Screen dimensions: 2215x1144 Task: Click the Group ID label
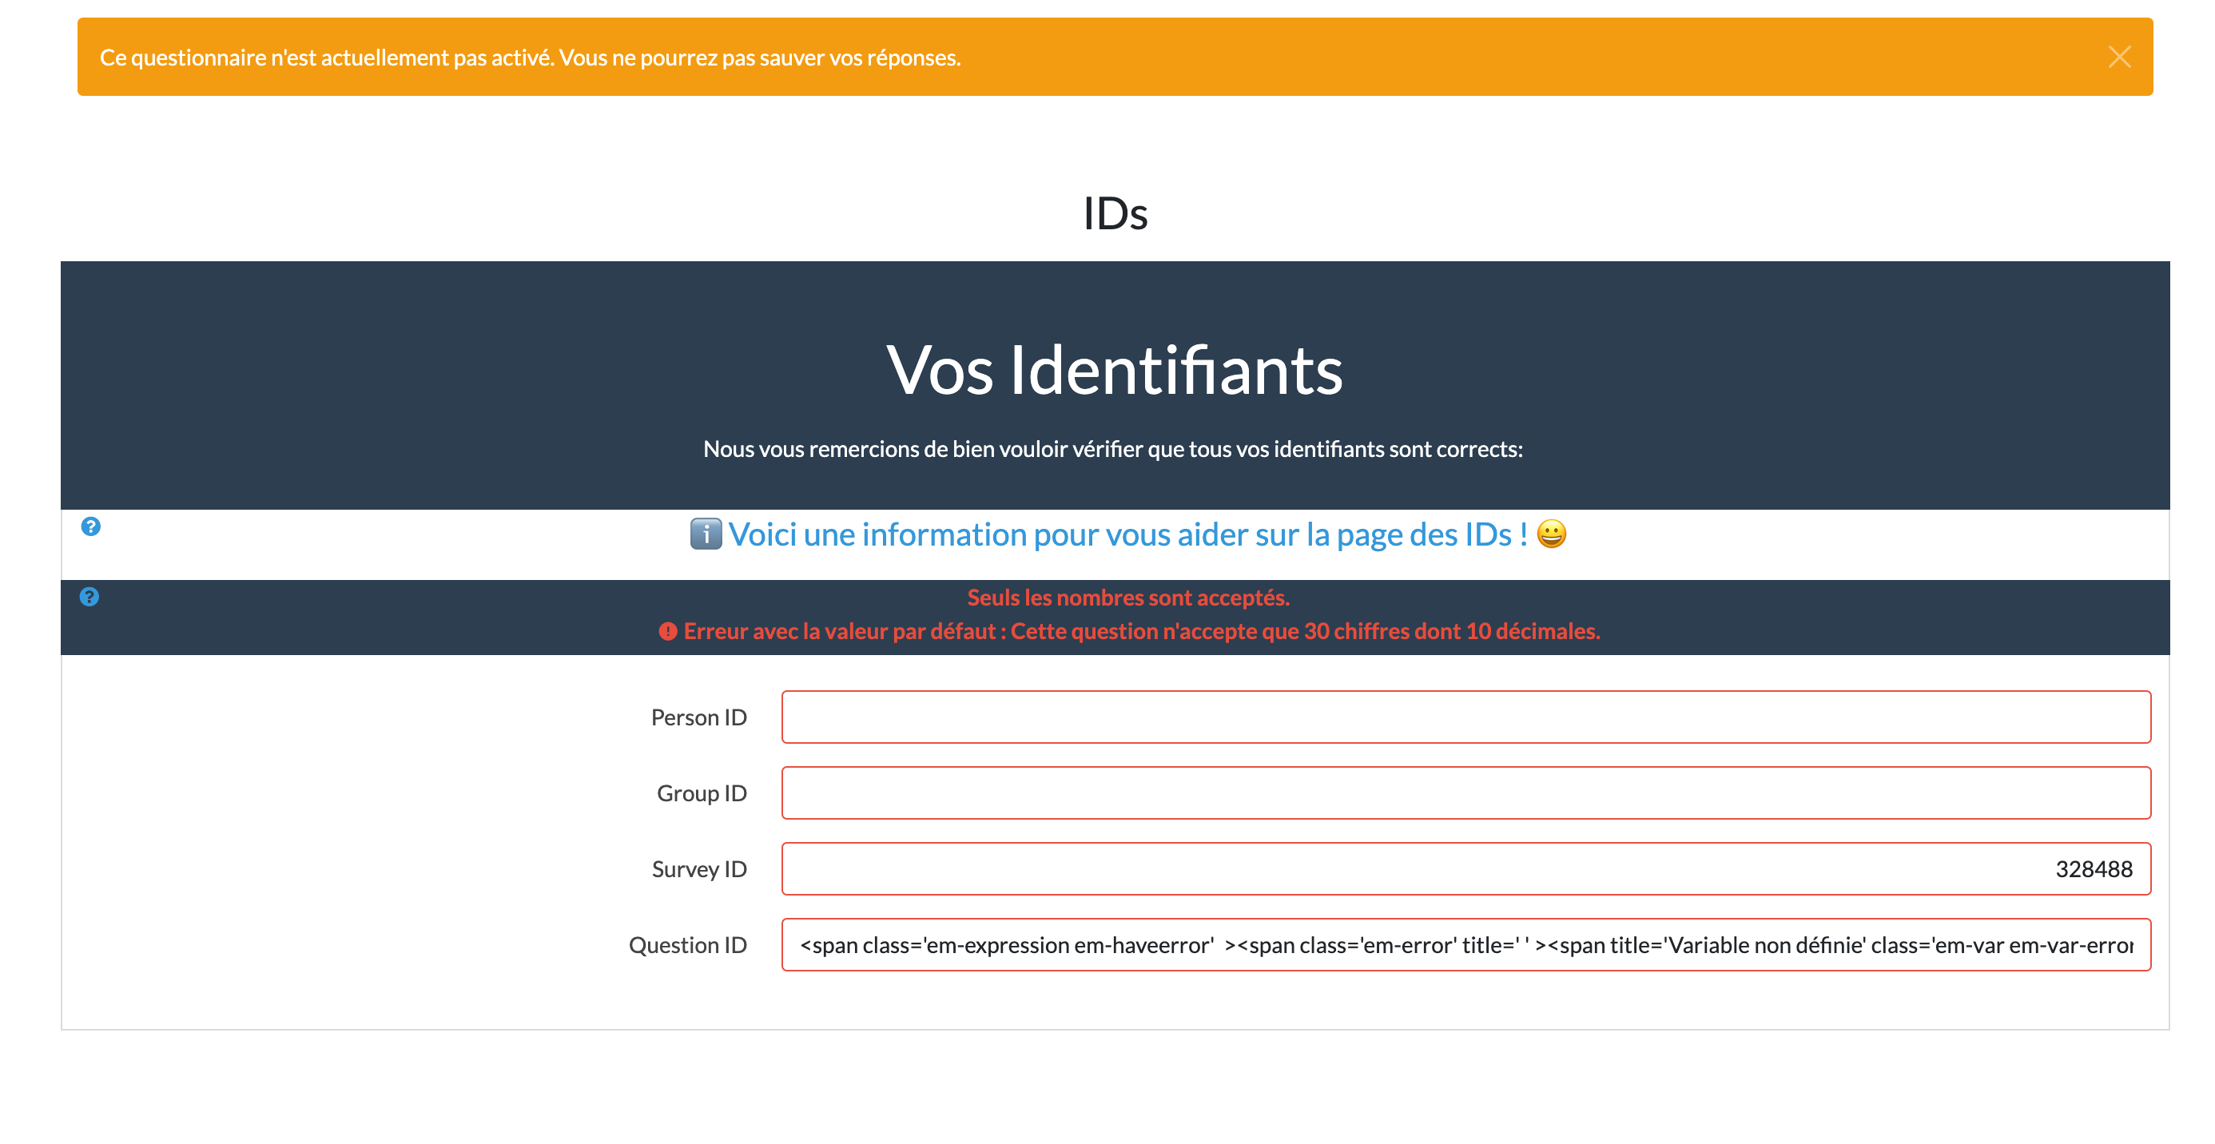701,792
